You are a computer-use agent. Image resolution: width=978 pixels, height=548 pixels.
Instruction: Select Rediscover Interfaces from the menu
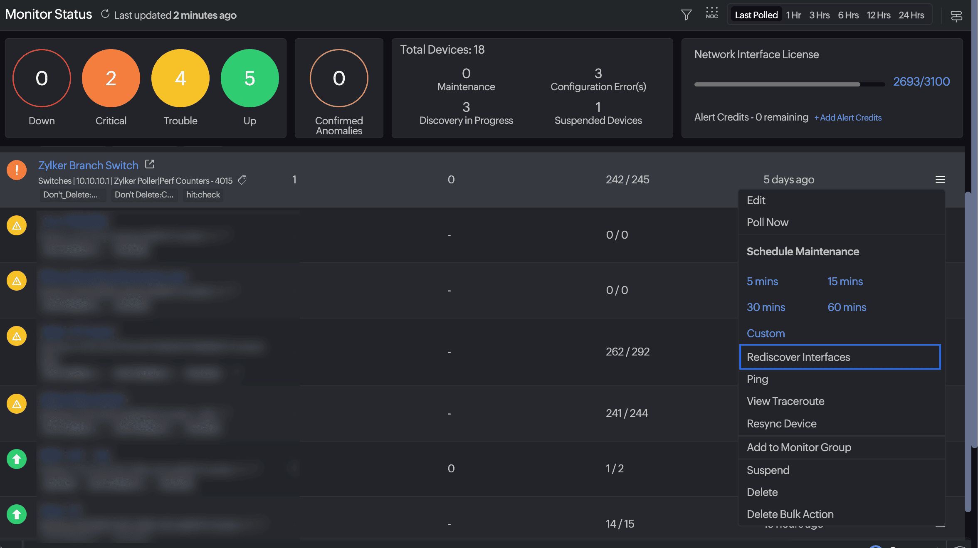click(x=798, y=357)
